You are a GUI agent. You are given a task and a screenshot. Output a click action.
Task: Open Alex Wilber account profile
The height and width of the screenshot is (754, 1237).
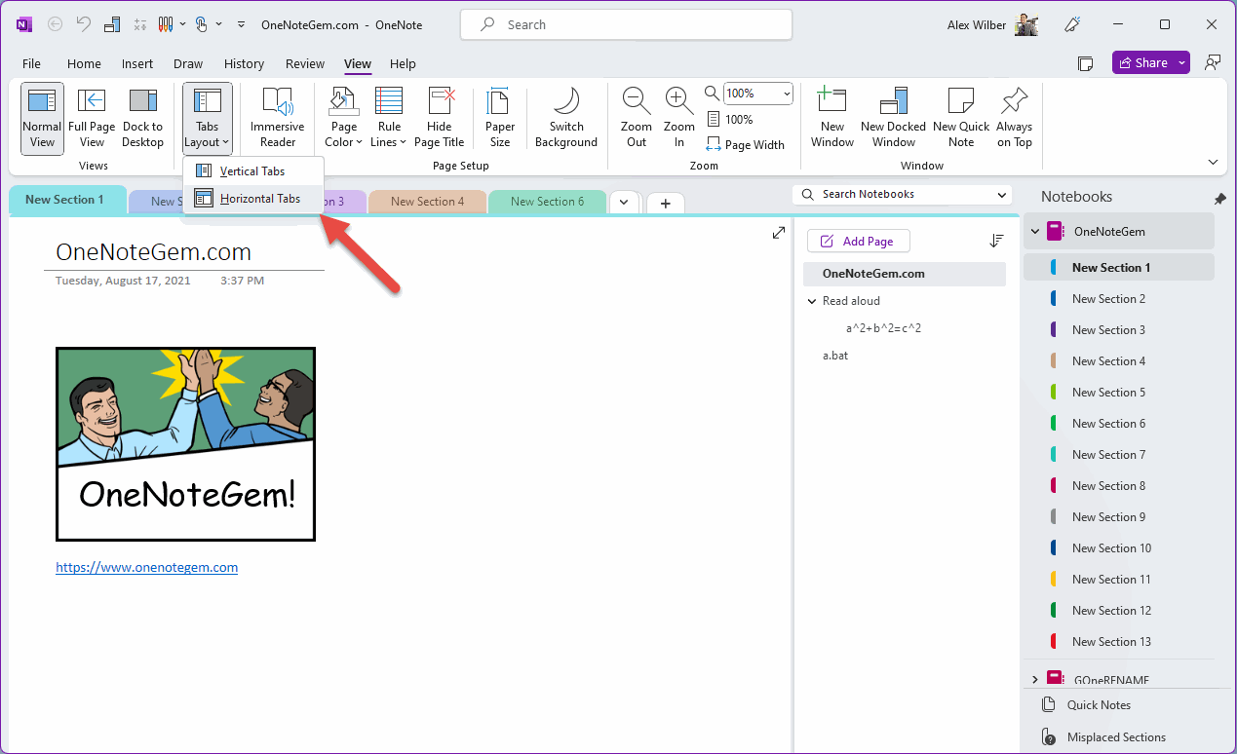click(x=991, y=24)
